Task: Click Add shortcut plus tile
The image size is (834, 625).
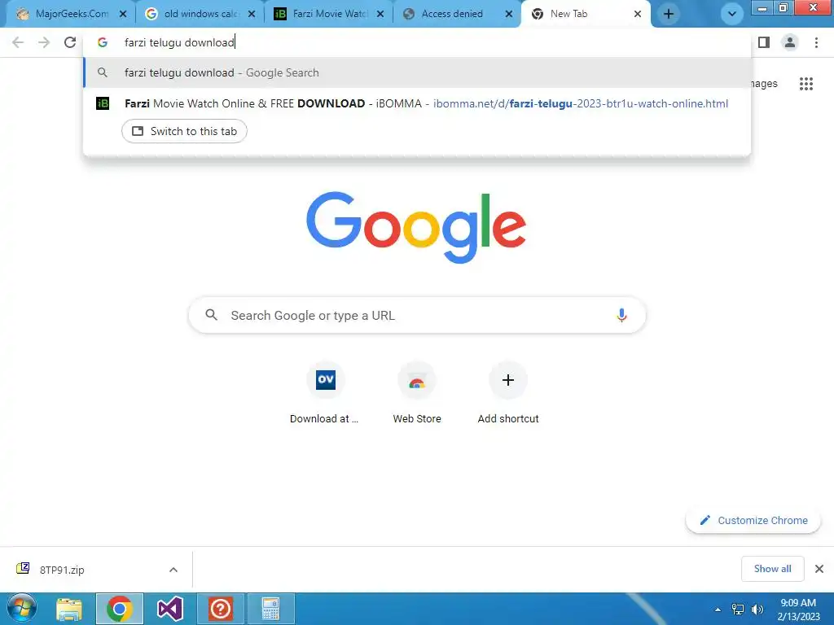Action: (508, 393)
